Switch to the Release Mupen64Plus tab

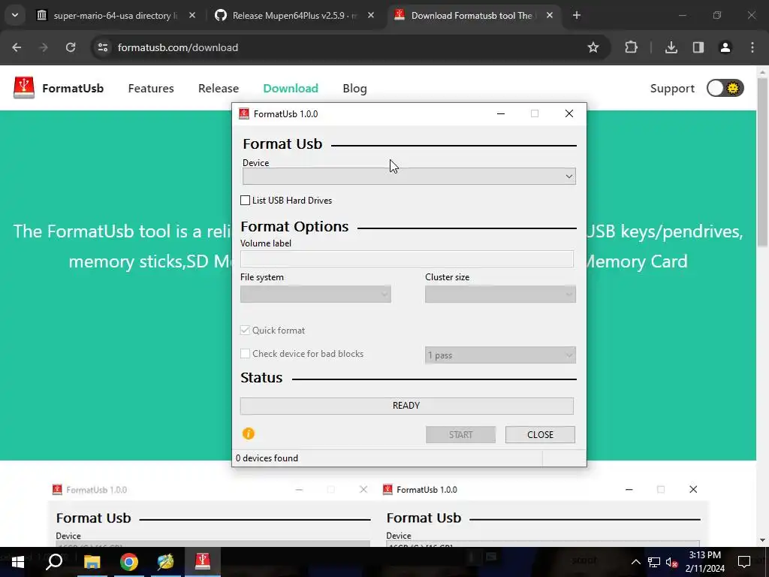click(294, 15)
